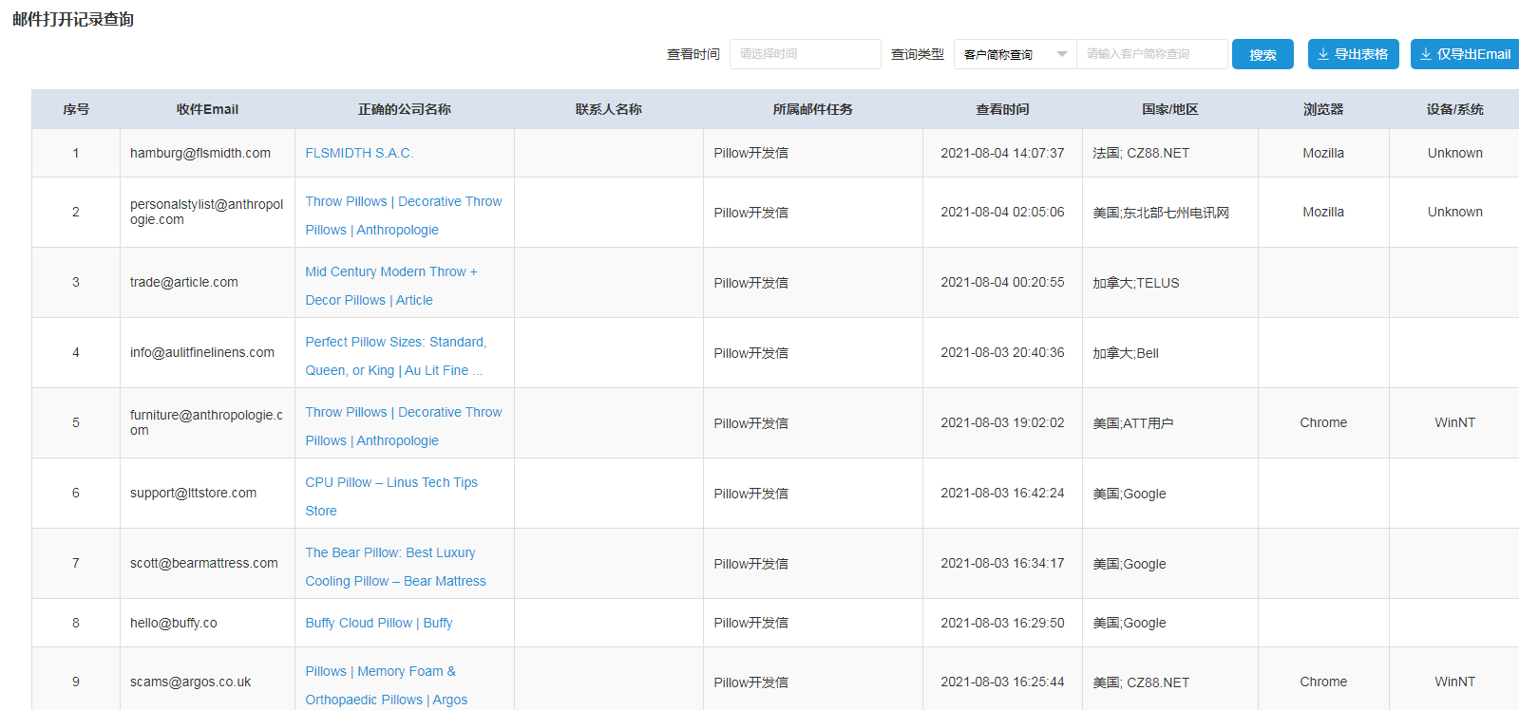Click the 序号 column header

click(x=76, y=109)
